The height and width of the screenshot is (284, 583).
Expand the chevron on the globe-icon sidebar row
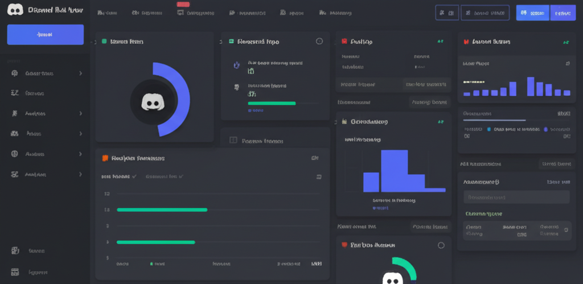pos(80,154)
